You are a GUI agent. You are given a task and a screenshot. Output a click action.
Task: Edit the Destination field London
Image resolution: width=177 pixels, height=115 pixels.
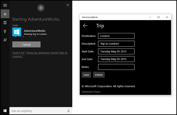(116, 36)
